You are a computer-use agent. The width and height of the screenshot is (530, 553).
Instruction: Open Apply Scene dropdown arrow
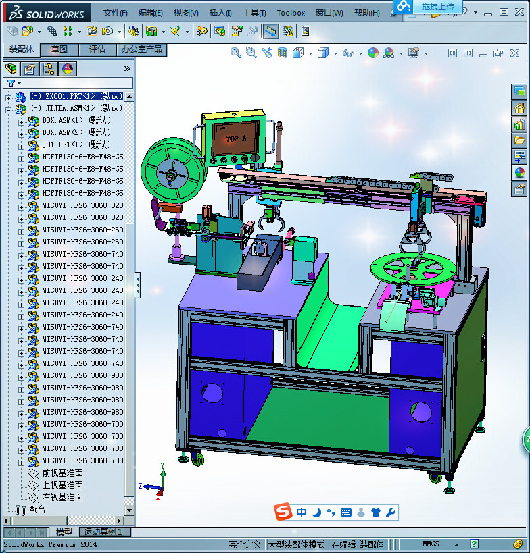point(401,53)
